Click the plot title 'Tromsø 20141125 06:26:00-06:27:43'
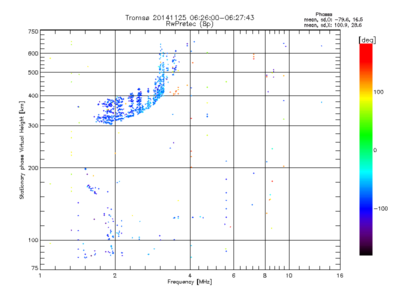 (189, 17)
